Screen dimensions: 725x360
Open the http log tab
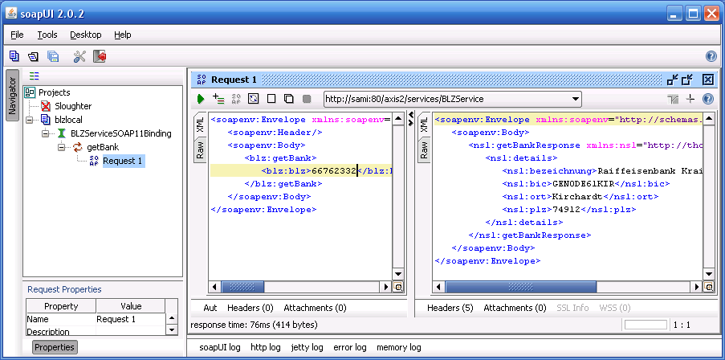tap(266, 347)
